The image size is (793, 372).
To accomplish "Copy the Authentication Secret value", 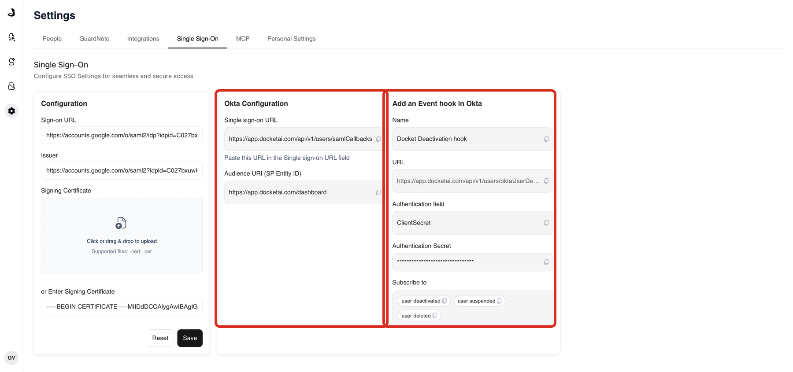I will tap(546, 262).
